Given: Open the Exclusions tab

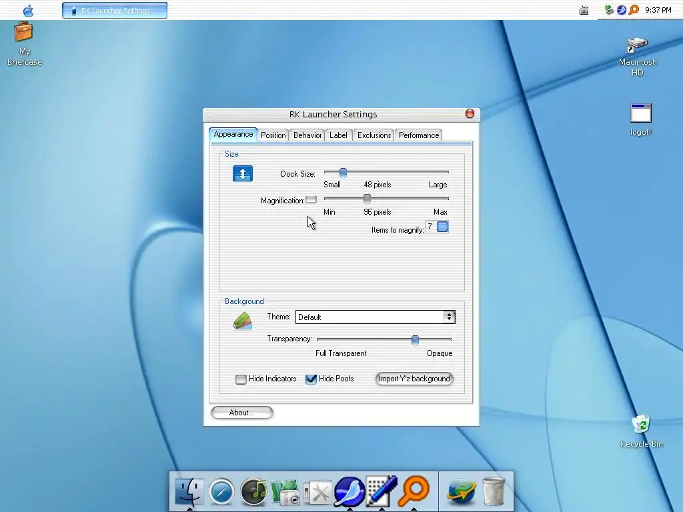Looking at the screenshot, I should click(374, 135).
